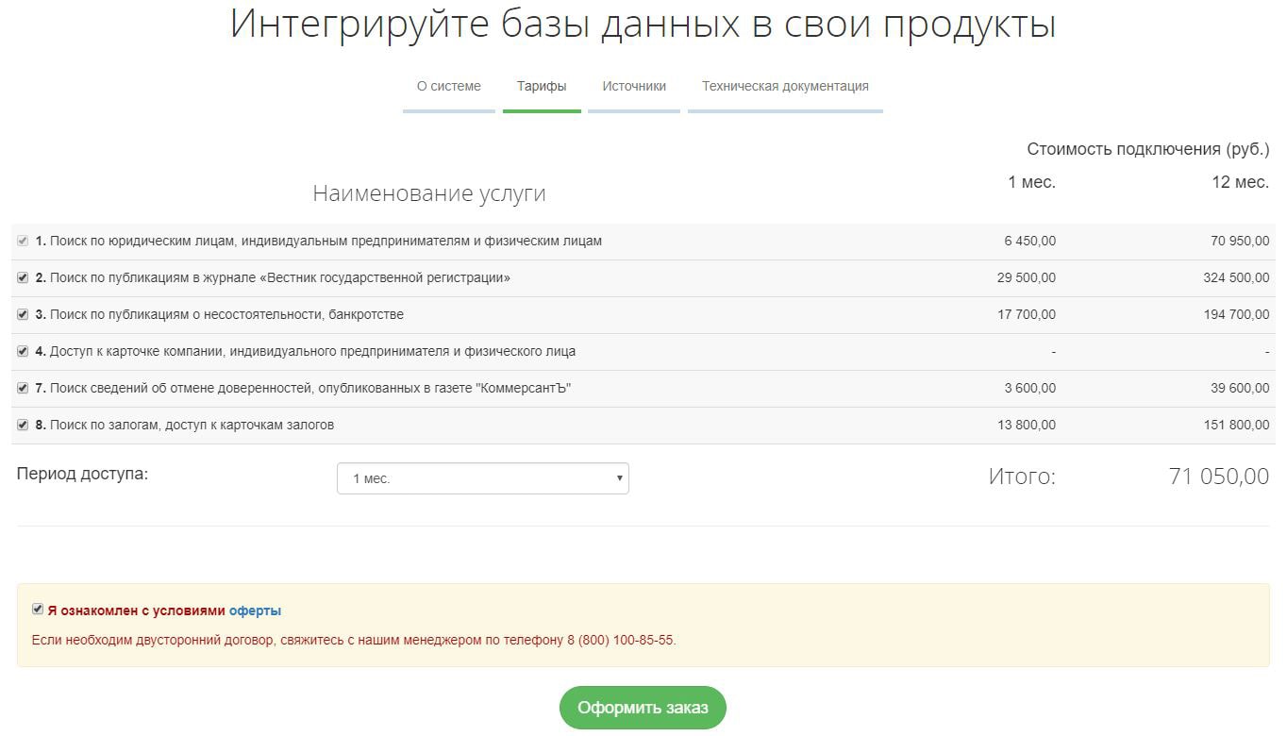
Task: Uncheck service 2 «Вестник государственной регистрации» checkbox
Action: (x=23, y=278)
